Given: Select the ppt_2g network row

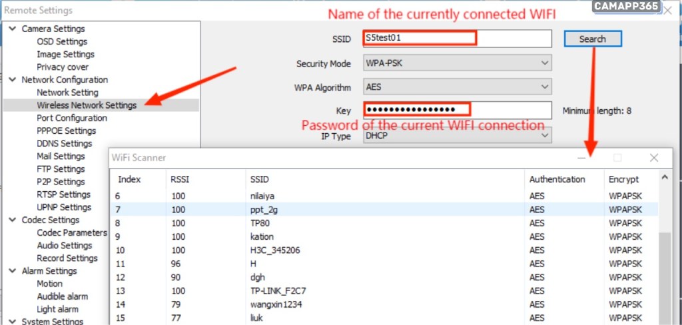Looking at the screenshot, I should pos(262,209).
